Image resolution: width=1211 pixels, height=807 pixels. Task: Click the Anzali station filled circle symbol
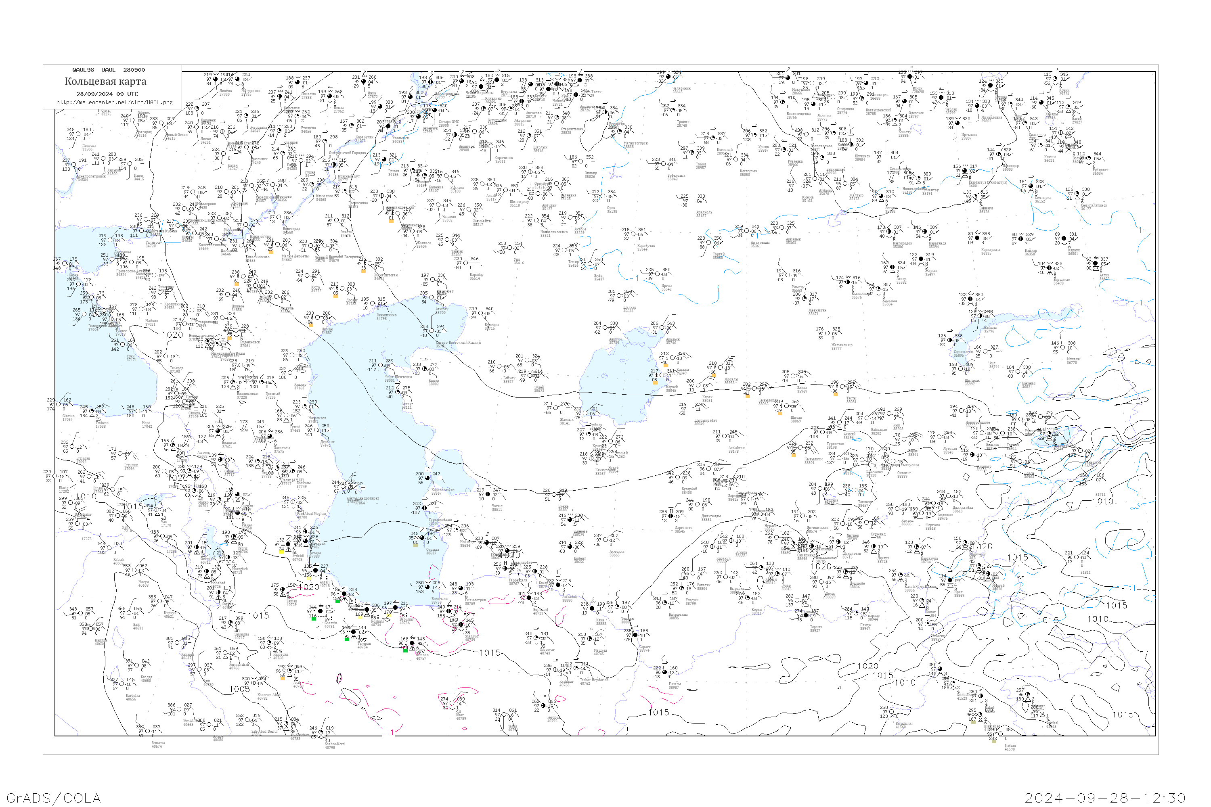316,571
